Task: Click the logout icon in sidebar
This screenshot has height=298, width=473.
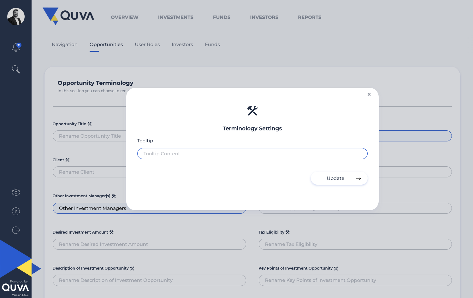Action: (x=16, y=230)
